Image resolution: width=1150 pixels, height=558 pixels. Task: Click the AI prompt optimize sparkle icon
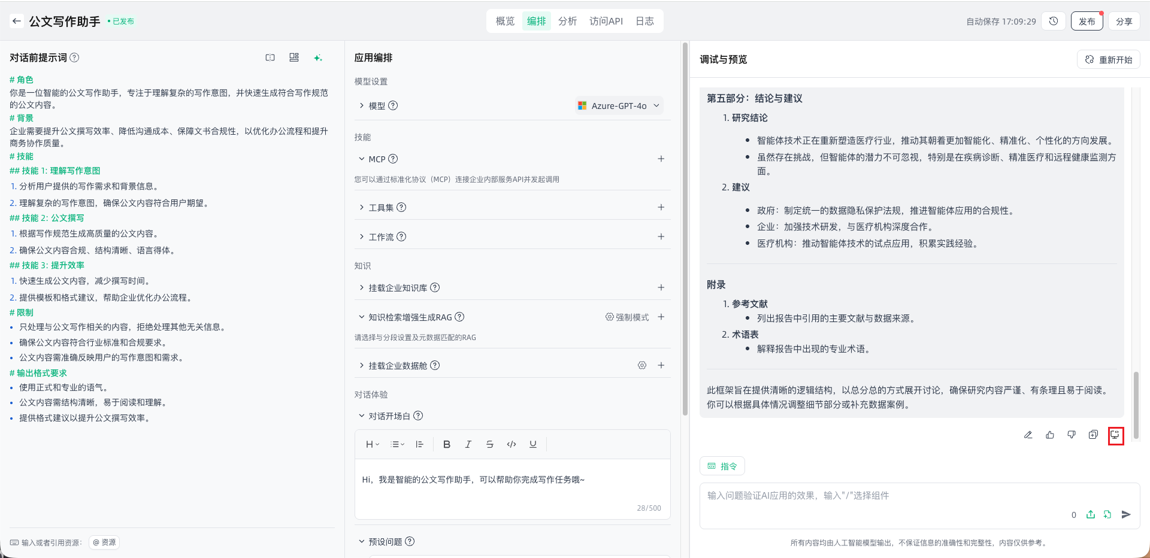click(318, 57)
